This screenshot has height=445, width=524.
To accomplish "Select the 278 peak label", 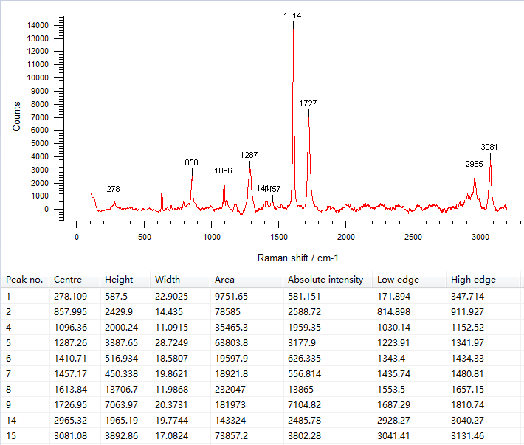I will point(113,190).
